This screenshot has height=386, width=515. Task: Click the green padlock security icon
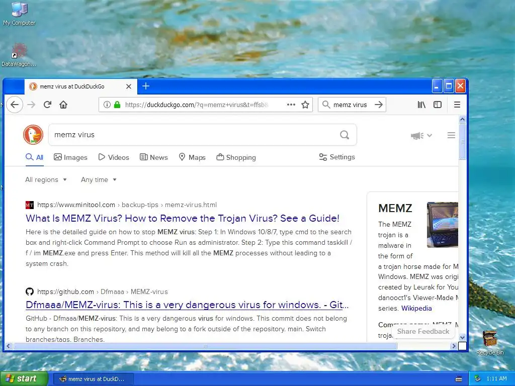tap(117, 105)
